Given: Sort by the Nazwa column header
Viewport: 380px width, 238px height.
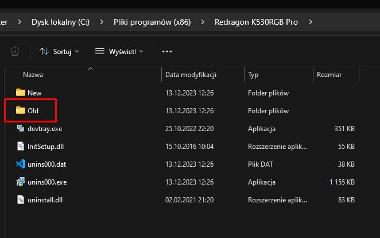Looking at the screenshot, I should coord(33,75).
